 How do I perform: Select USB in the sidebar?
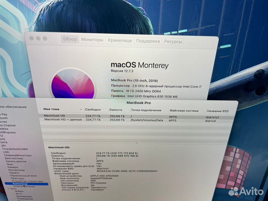tap(6, 152)
